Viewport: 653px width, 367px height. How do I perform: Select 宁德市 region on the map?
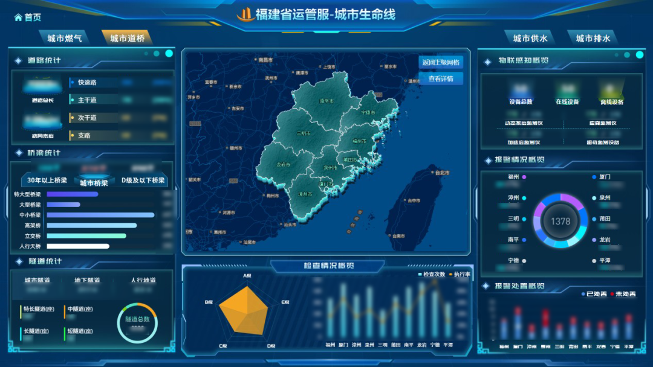(x=368, y=113)
